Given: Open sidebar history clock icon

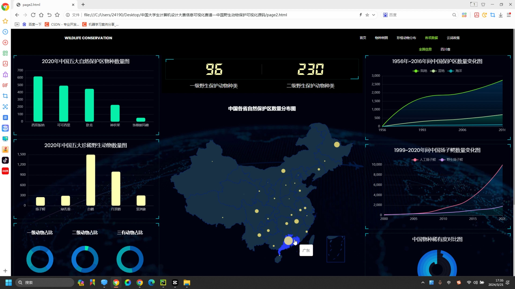Looking at the screenshot, I should pos(5,32).
